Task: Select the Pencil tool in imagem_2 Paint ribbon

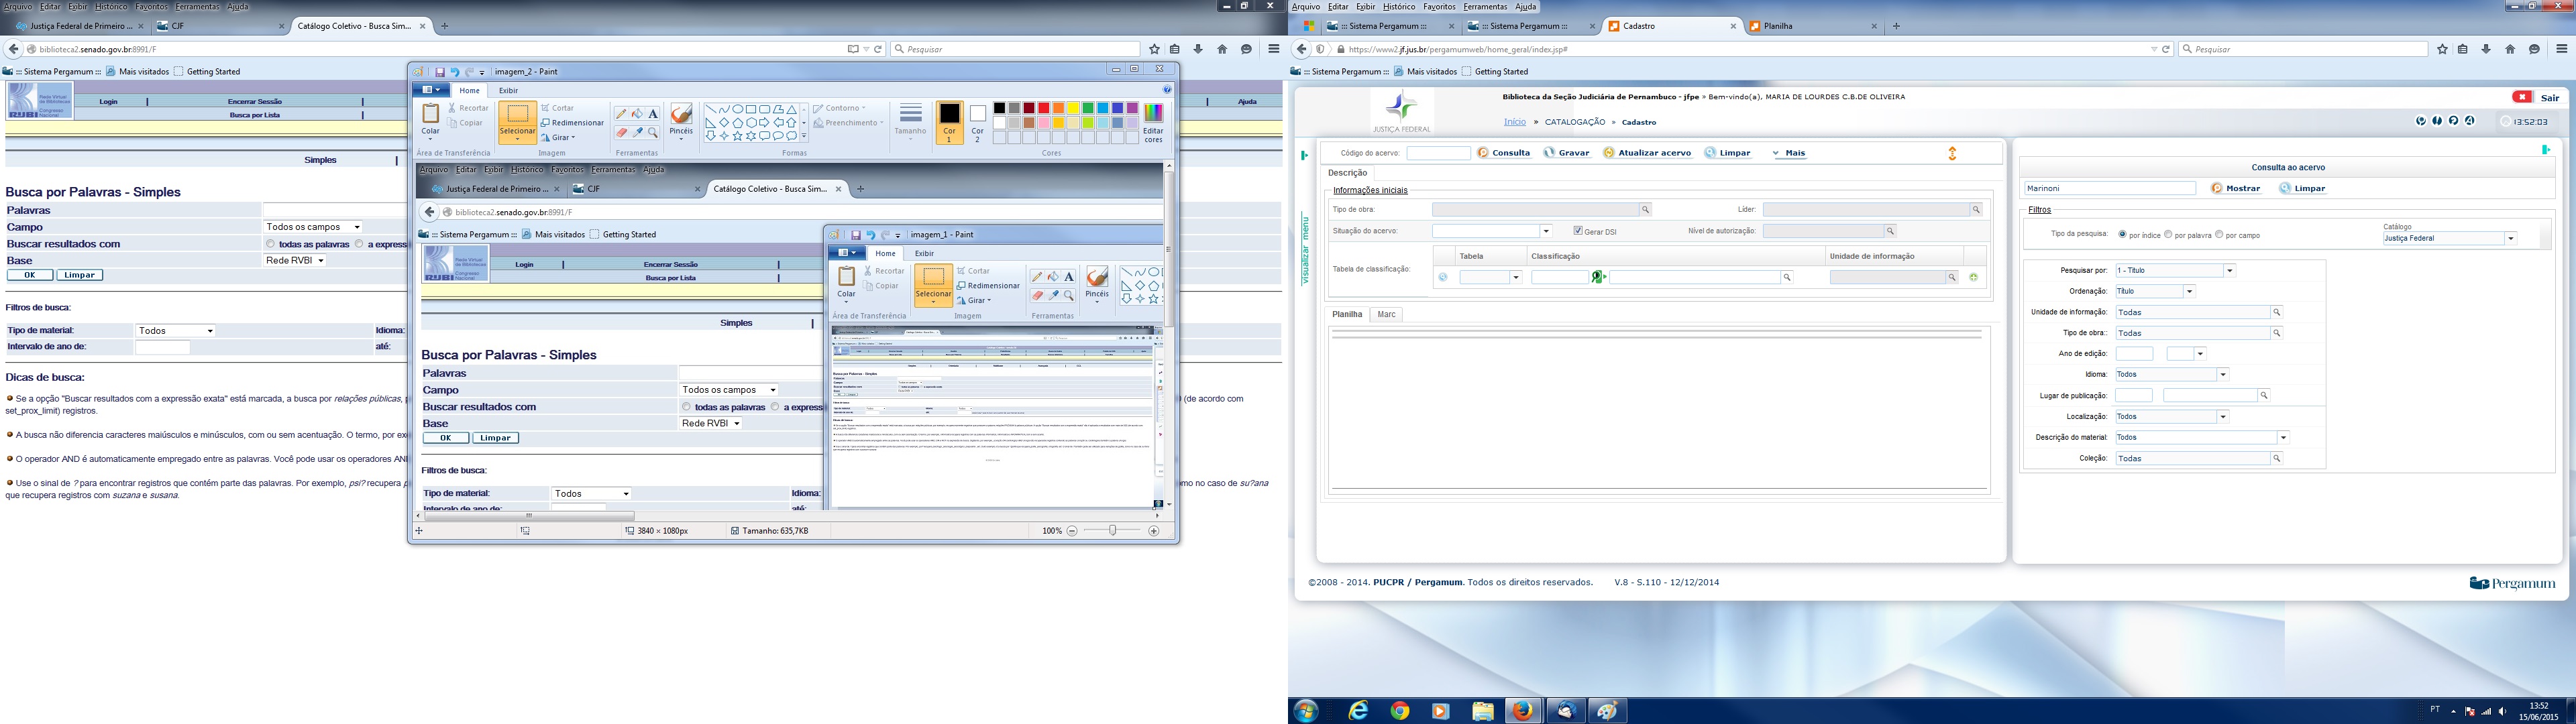Action: (621, 114)
